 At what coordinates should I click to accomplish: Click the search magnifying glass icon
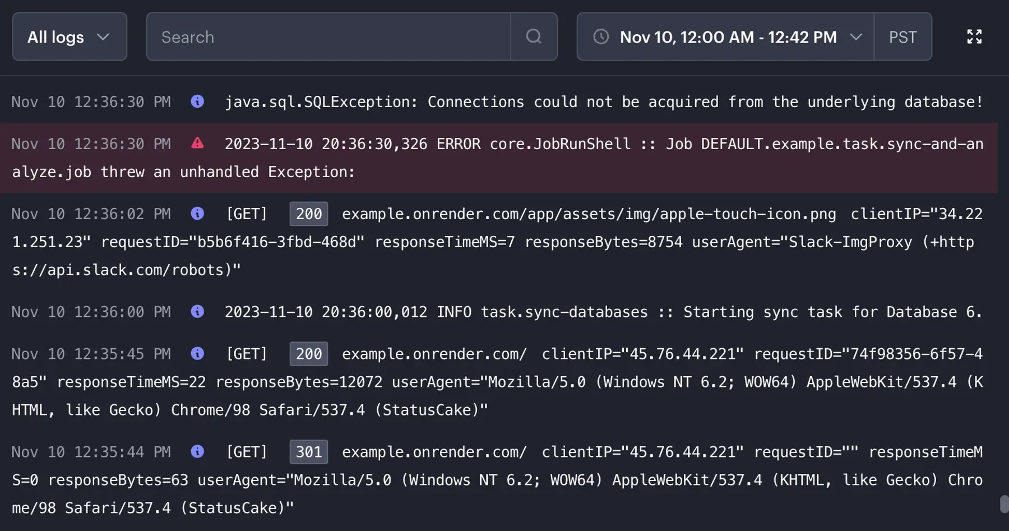533,36
